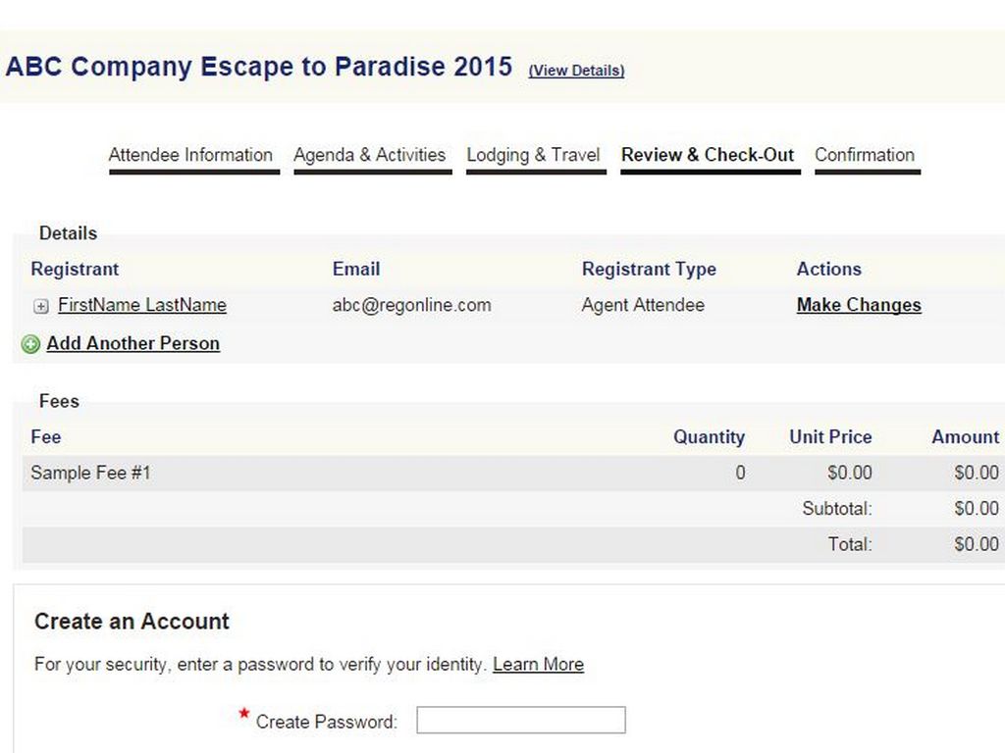Click the Registrant column header
The width and height of the screenshot is (1005, 753).
click(x=75, y=269)
